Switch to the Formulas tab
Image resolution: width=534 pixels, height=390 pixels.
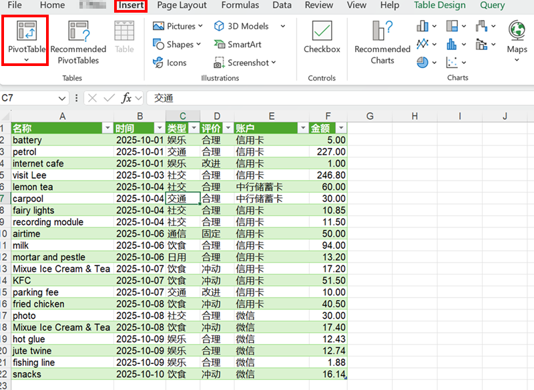240,5
